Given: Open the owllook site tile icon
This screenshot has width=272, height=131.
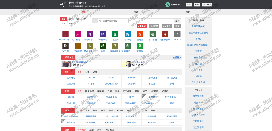Looking at the screenshot, I should [65, 34].
